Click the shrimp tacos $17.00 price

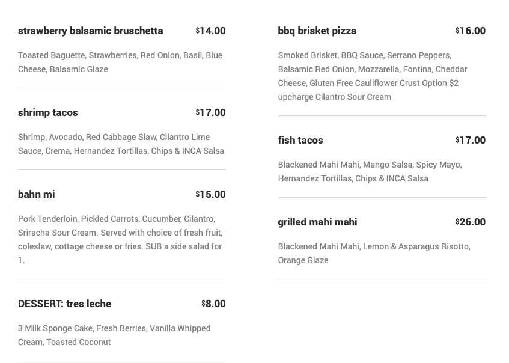(210, 112)
